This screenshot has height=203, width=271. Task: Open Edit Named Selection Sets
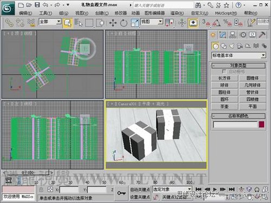(x=251, y=23)
